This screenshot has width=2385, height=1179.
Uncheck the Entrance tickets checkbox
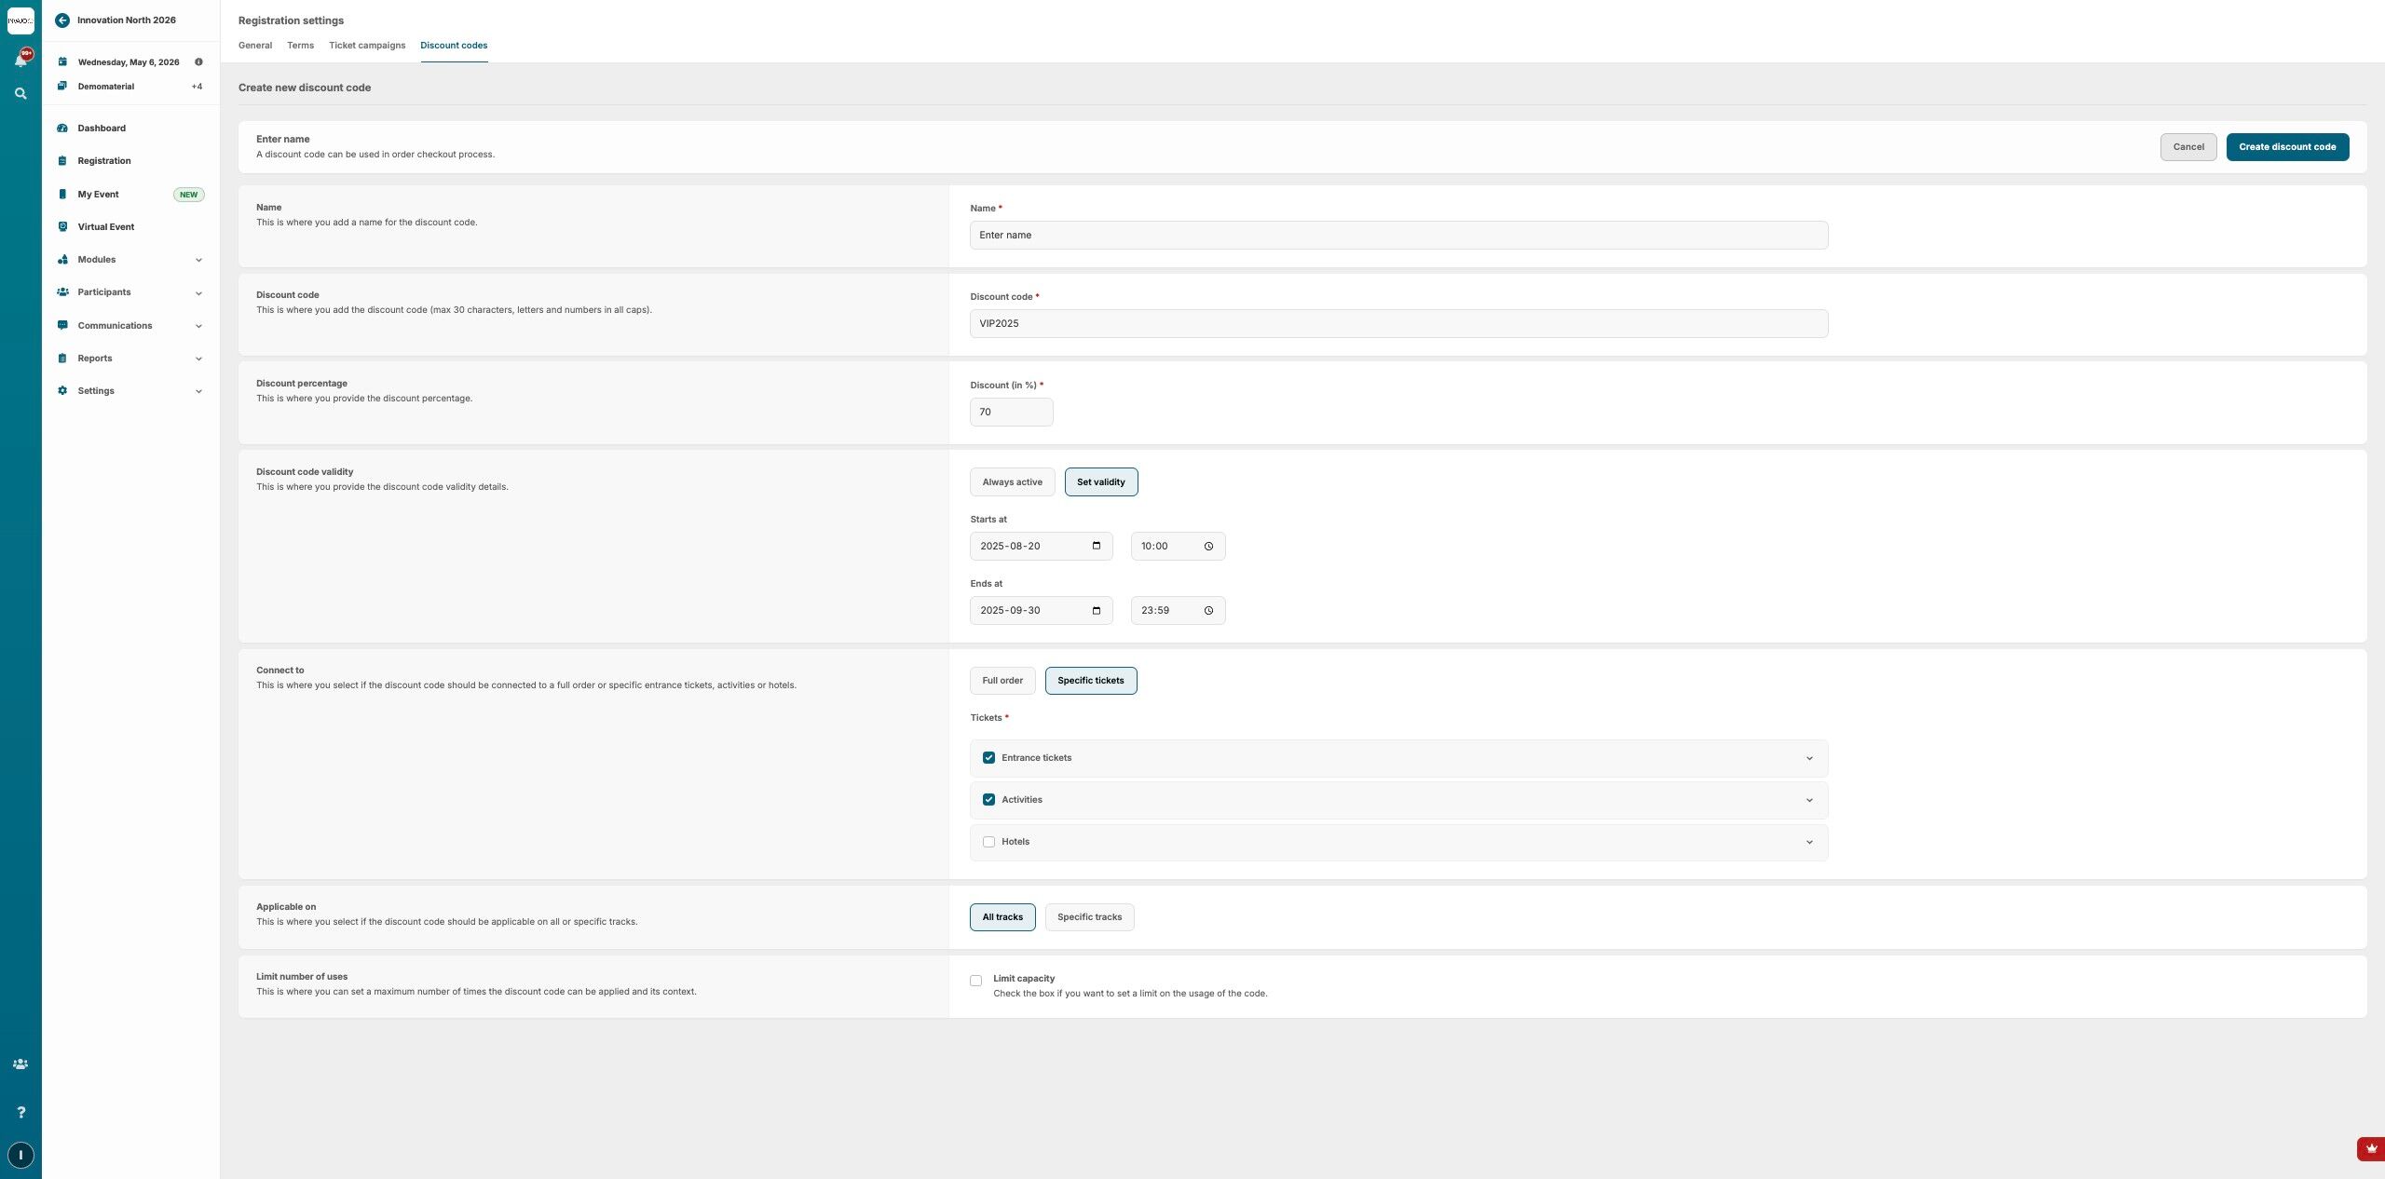(x=988, y=758)
